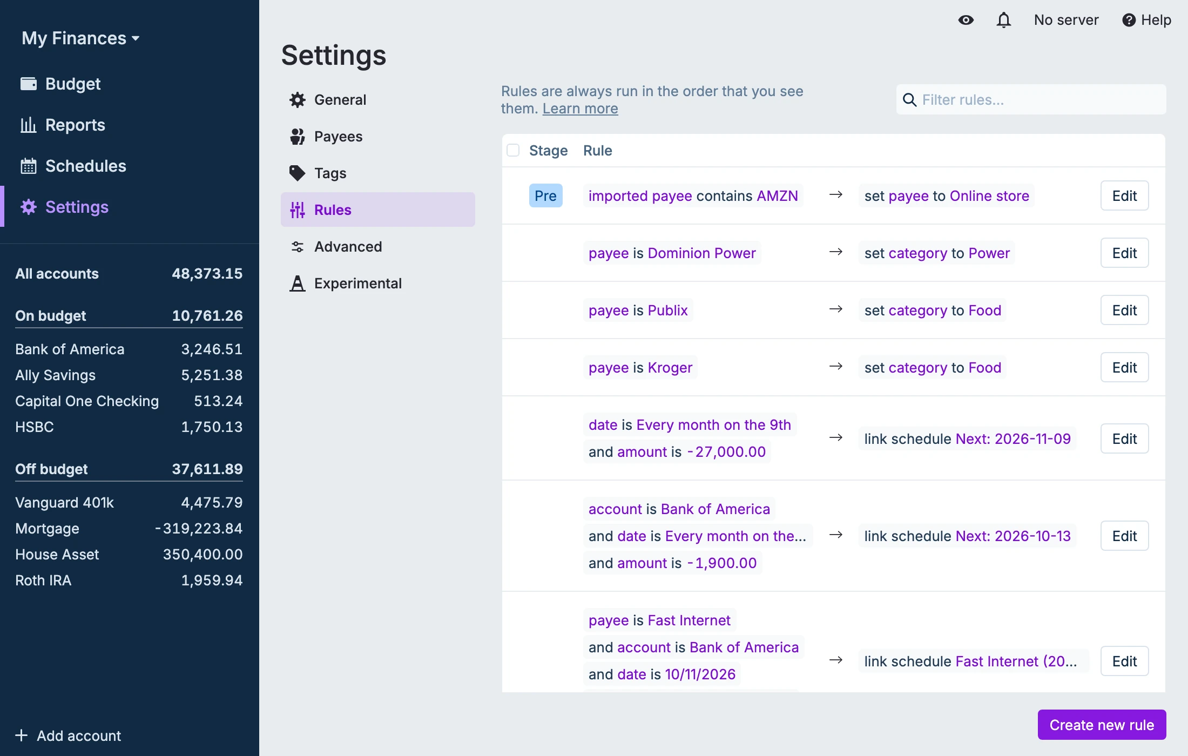Focus the Filter rules input field
The height and width of the screenshot is (756, 1188).
(x=1031, y=100)
